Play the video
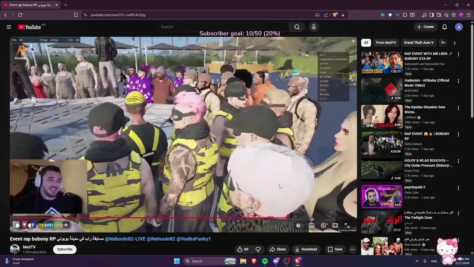Viewport: 474px width, 267px height. pyautogui.click(x=17, y=225)
